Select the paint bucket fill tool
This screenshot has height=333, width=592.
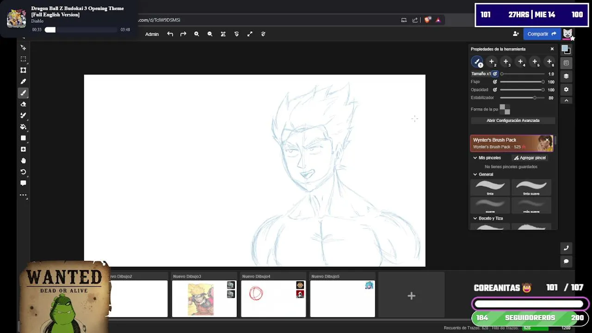coord(23,127)
